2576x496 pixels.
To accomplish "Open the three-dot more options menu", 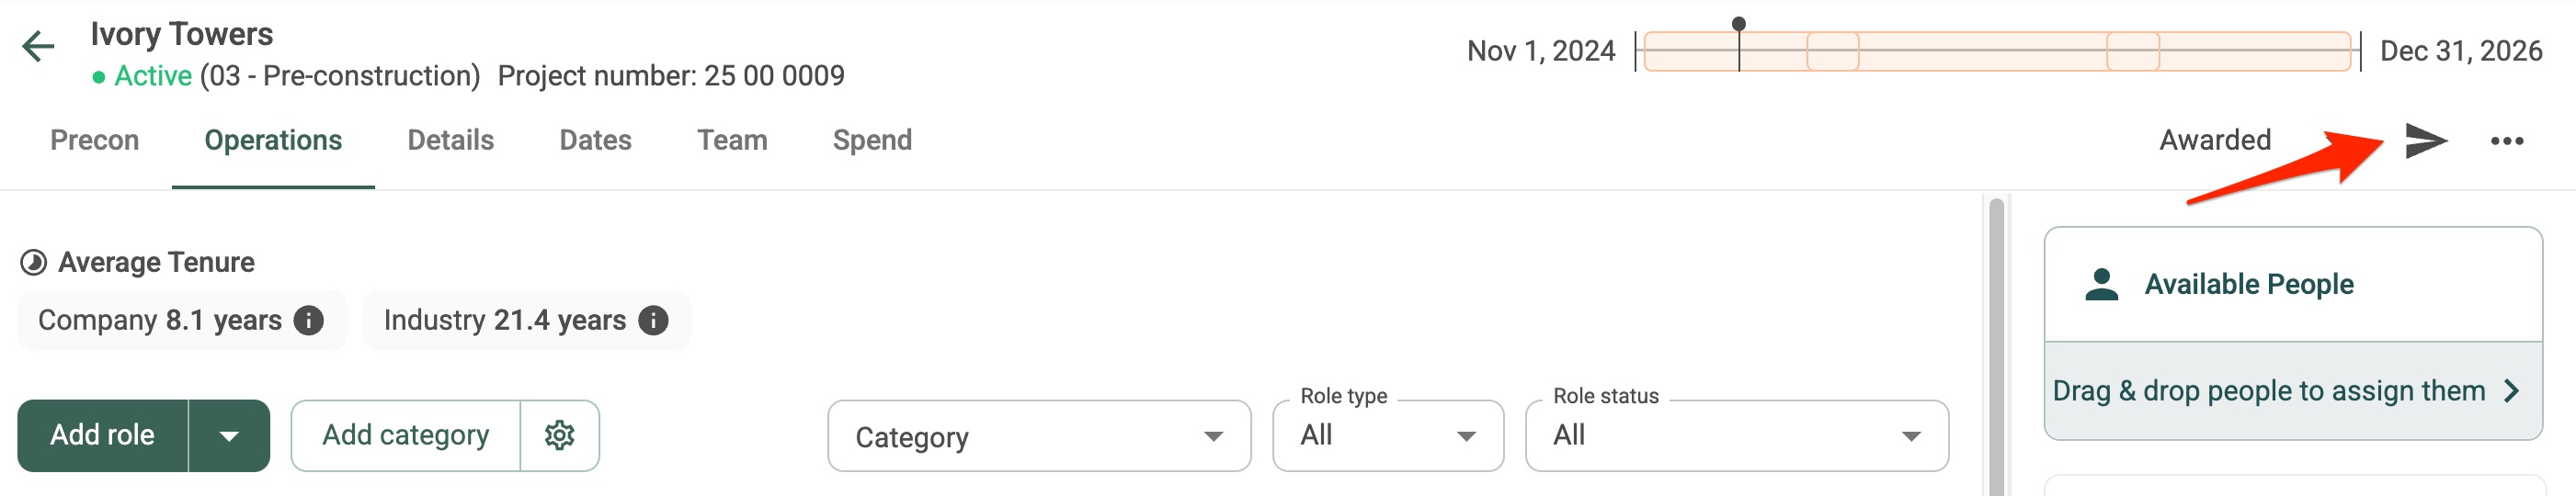I will tap(2507, 141).
